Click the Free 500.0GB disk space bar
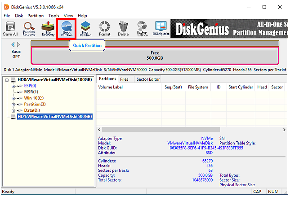This screenshot has width=290, height=197. (155, 56)
